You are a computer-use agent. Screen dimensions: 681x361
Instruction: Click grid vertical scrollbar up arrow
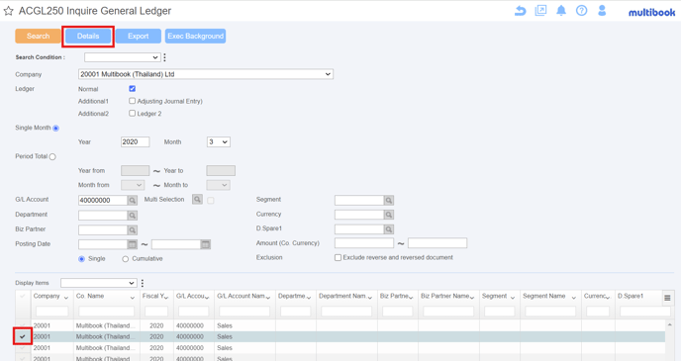point(670,324)
